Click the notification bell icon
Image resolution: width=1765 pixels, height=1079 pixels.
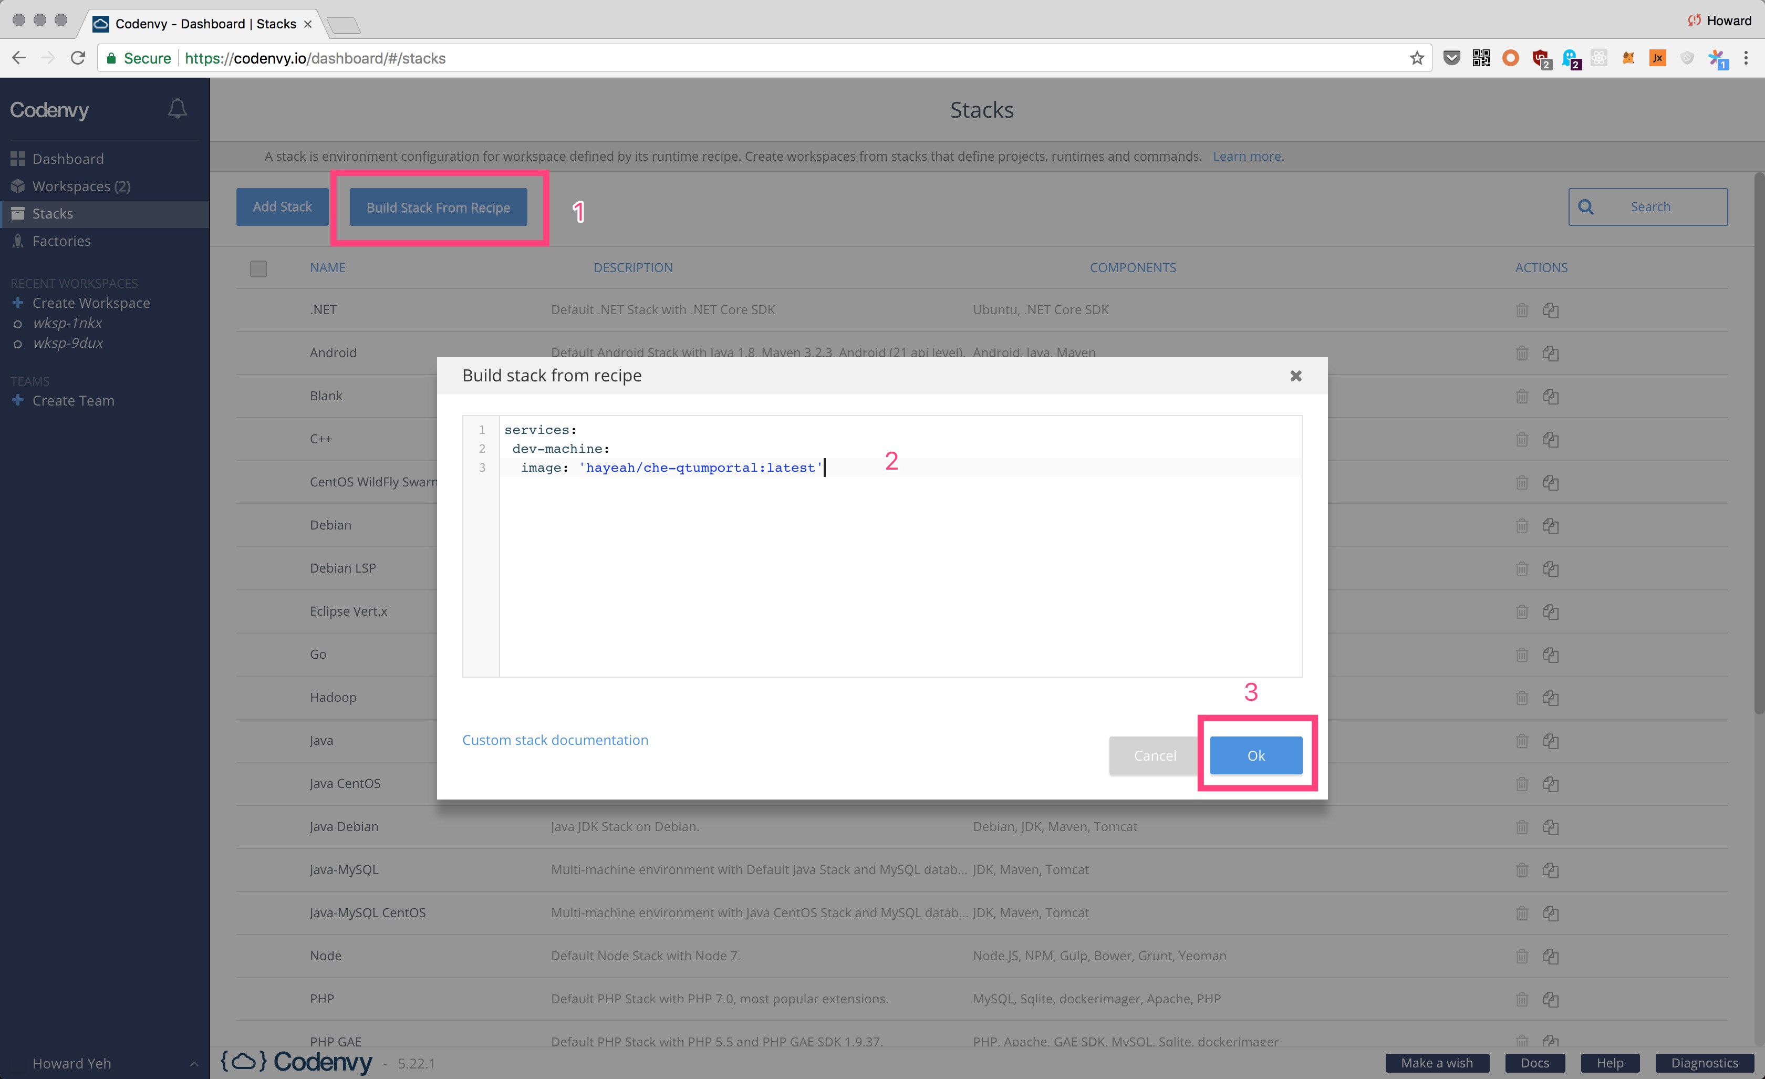point(177,109)
